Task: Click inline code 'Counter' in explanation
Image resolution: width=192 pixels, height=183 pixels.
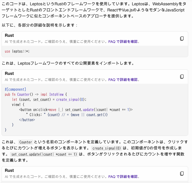Action: coord(26,142)
